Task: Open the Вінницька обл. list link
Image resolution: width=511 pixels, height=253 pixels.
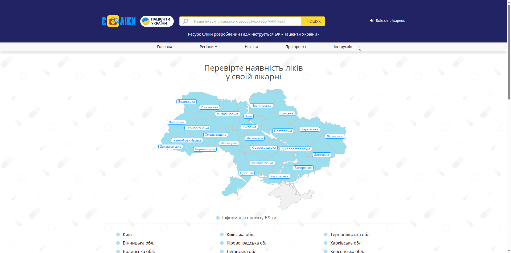Action: [138, 243]
